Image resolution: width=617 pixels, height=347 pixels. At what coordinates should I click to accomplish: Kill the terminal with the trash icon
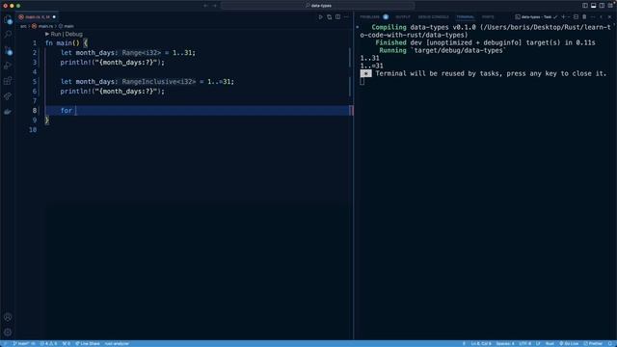tap(584, 17)
